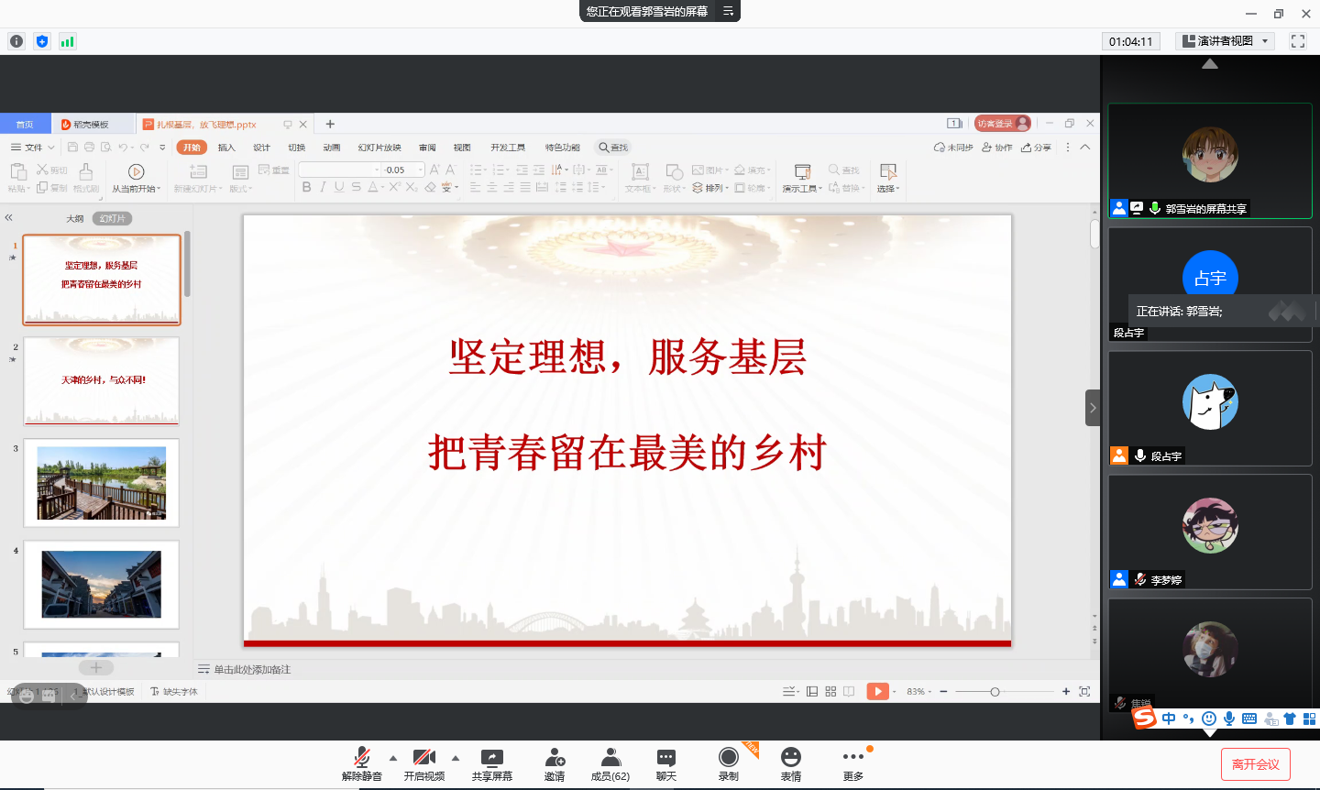This screenshot has width=1320, height=790.
Task: Select the 动画 ribbon tab
Action: [x=332, y=148]
